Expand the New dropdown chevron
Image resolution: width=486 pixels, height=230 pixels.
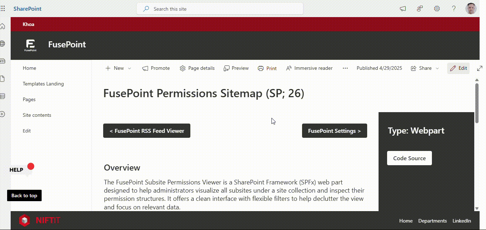(130, 68)
